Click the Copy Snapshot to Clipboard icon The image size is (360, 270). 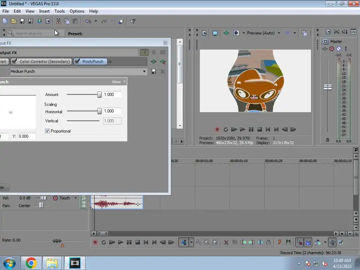click(x=304, y=33)
